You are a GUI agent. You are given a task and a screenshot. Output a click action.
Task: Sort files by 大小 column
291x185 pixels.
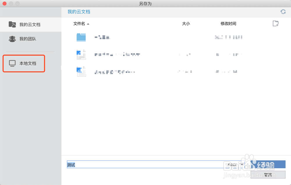186,24
